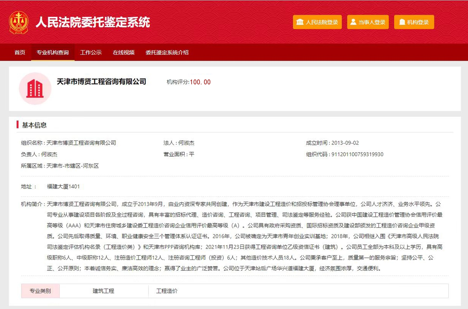
Task: Open 当事人登录 login
Action: [368, 22]
